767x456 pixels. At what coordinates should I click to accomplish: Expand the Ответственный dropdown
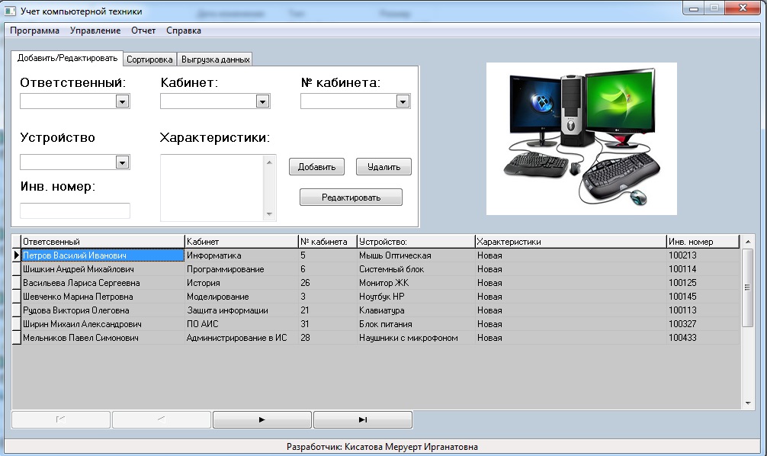(x=122, y=101)
